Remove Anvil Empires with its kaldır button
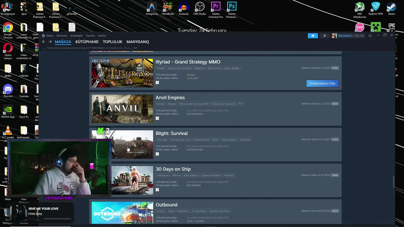Image resolution: width=404 pixels, height=227 pixels. click(x=335, y=103)
